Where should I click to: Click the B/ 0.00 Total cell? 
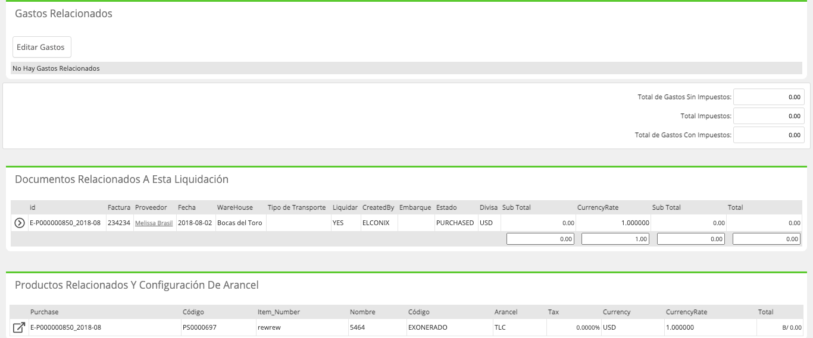780,327
